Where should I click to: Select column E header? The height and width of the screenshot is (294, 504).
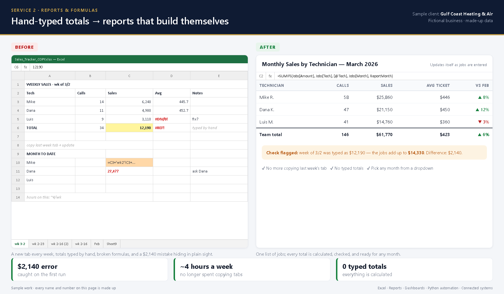click(x=219, y=76)
